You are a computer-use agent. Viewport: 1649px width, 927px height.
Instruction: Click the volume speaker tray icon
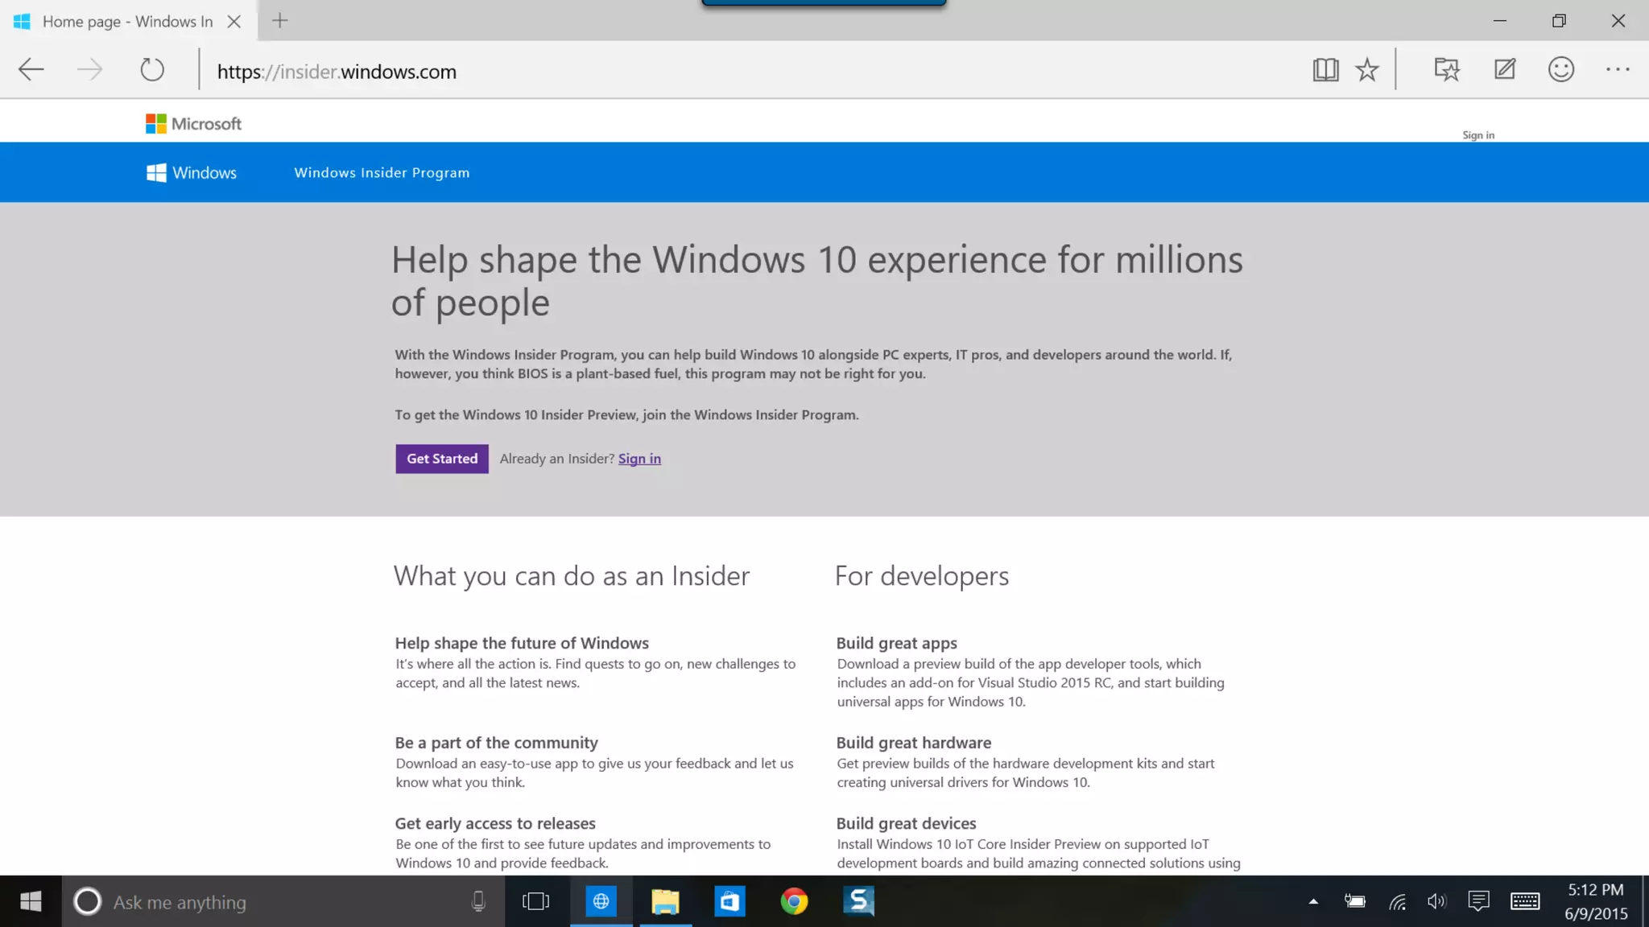click(x=1437, y=902)
